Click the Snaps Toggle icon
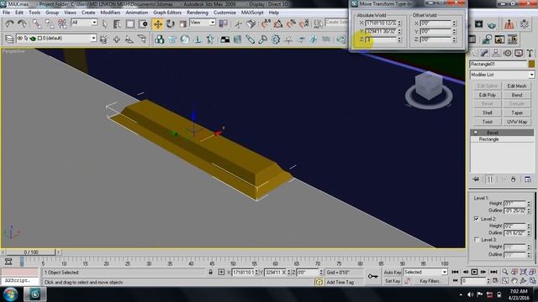Screen dimensions: 538x302 point(266,23)
